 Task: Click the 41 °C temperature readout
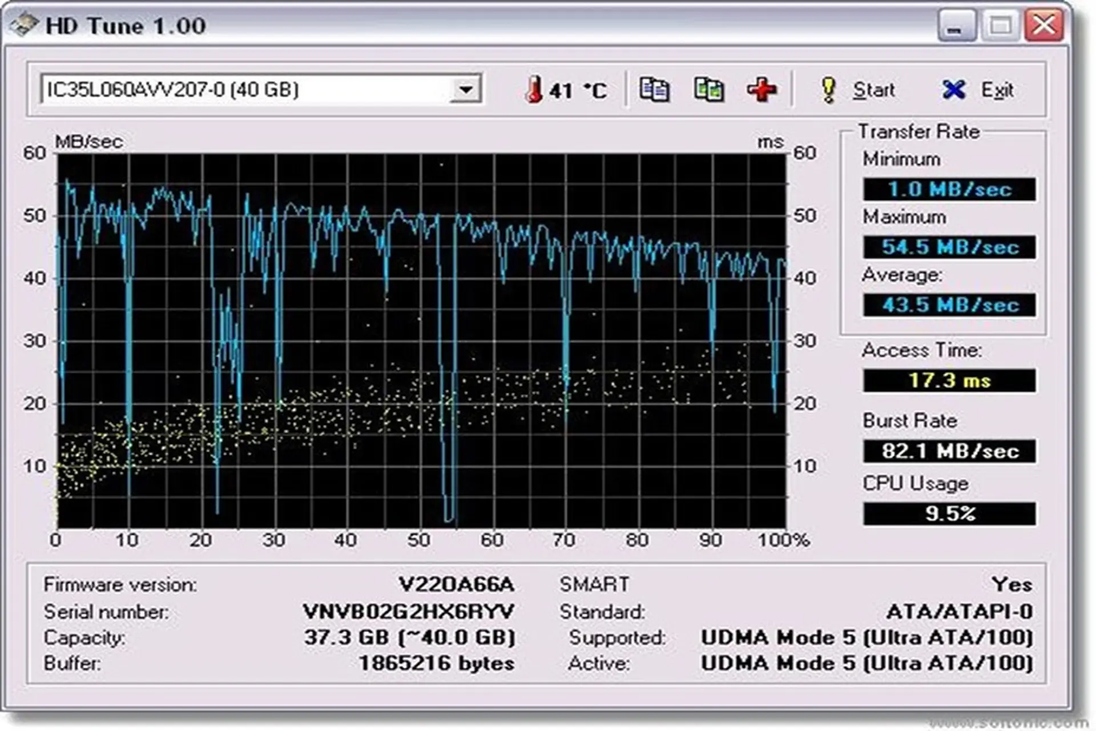(x=578, y=90)
